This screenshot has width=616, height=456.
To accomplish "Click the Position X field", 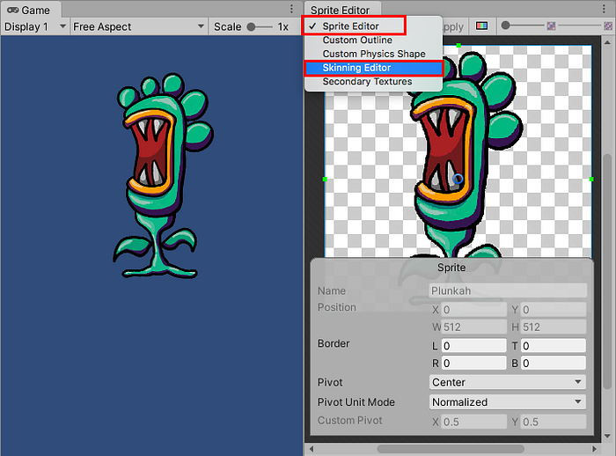I will click(473, 310).
